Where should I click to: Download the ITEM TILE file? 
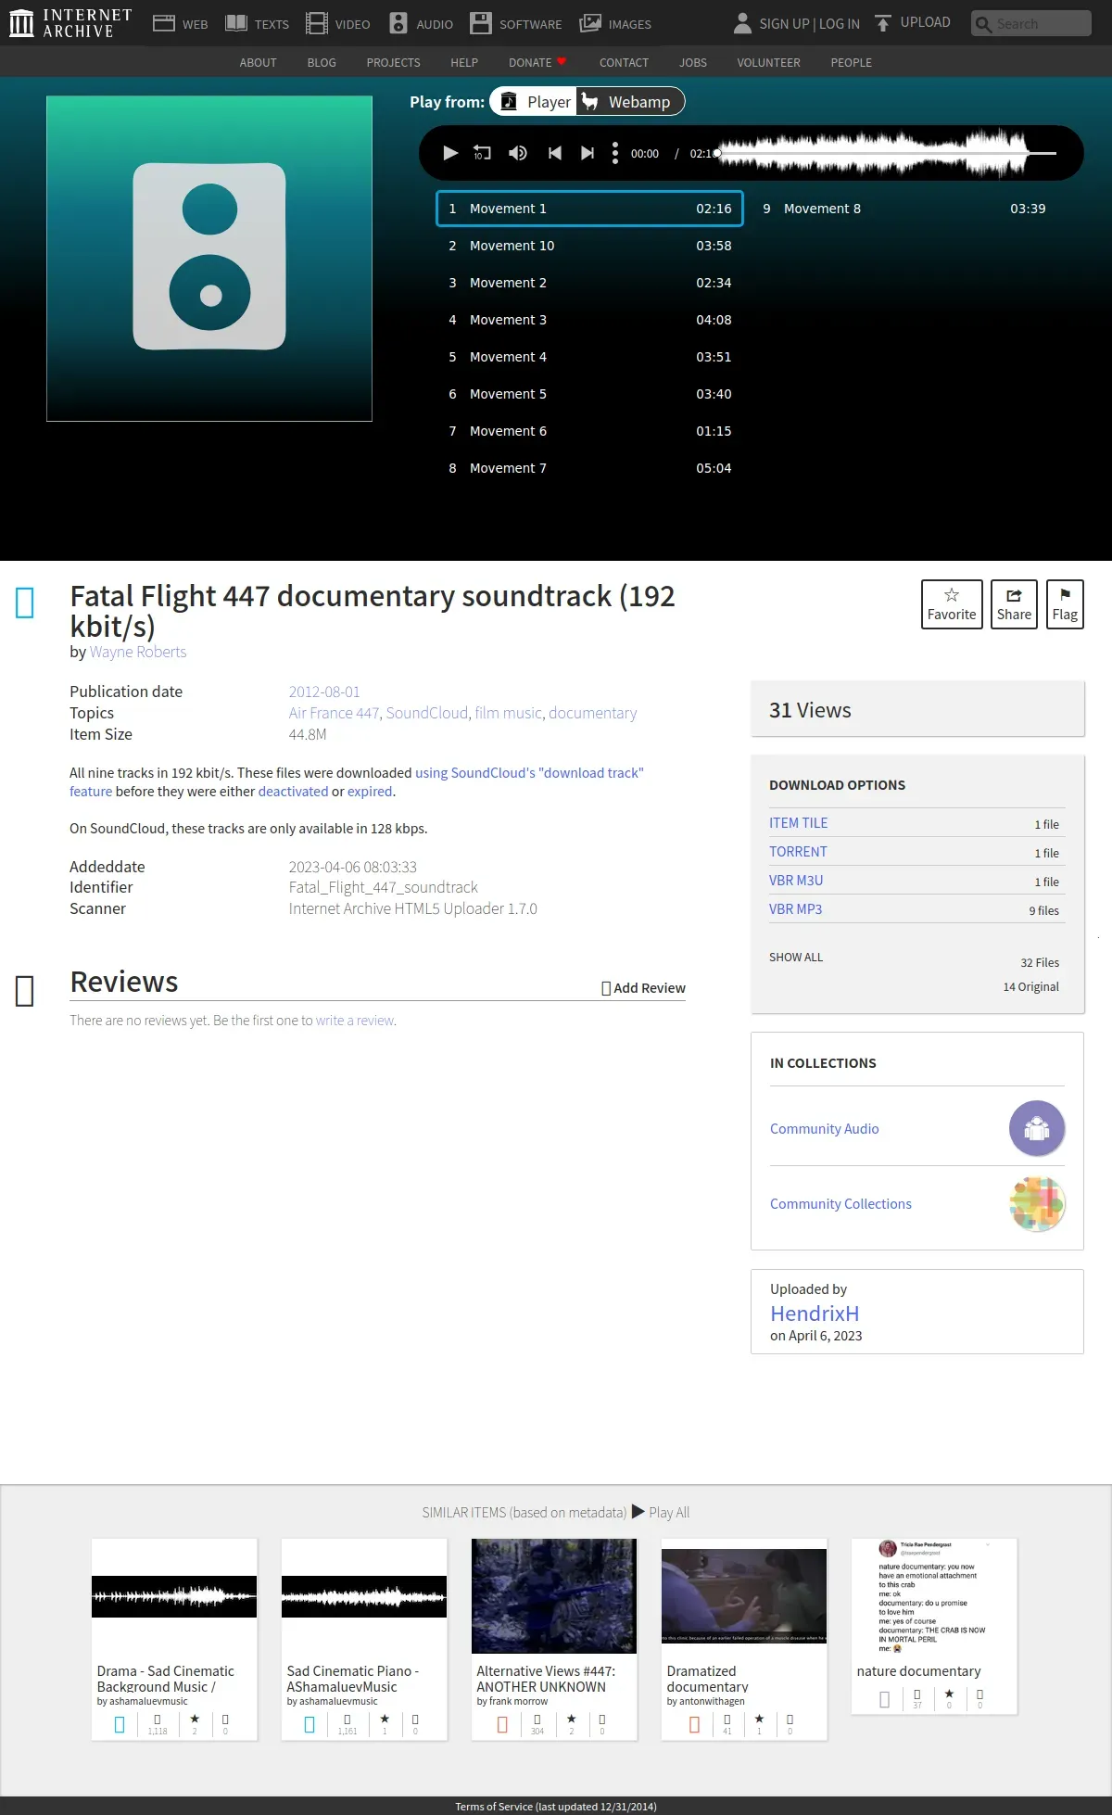(x=798, y=823)
